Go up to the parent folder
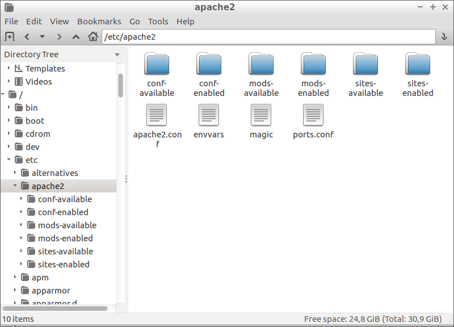 pos(76,37)
